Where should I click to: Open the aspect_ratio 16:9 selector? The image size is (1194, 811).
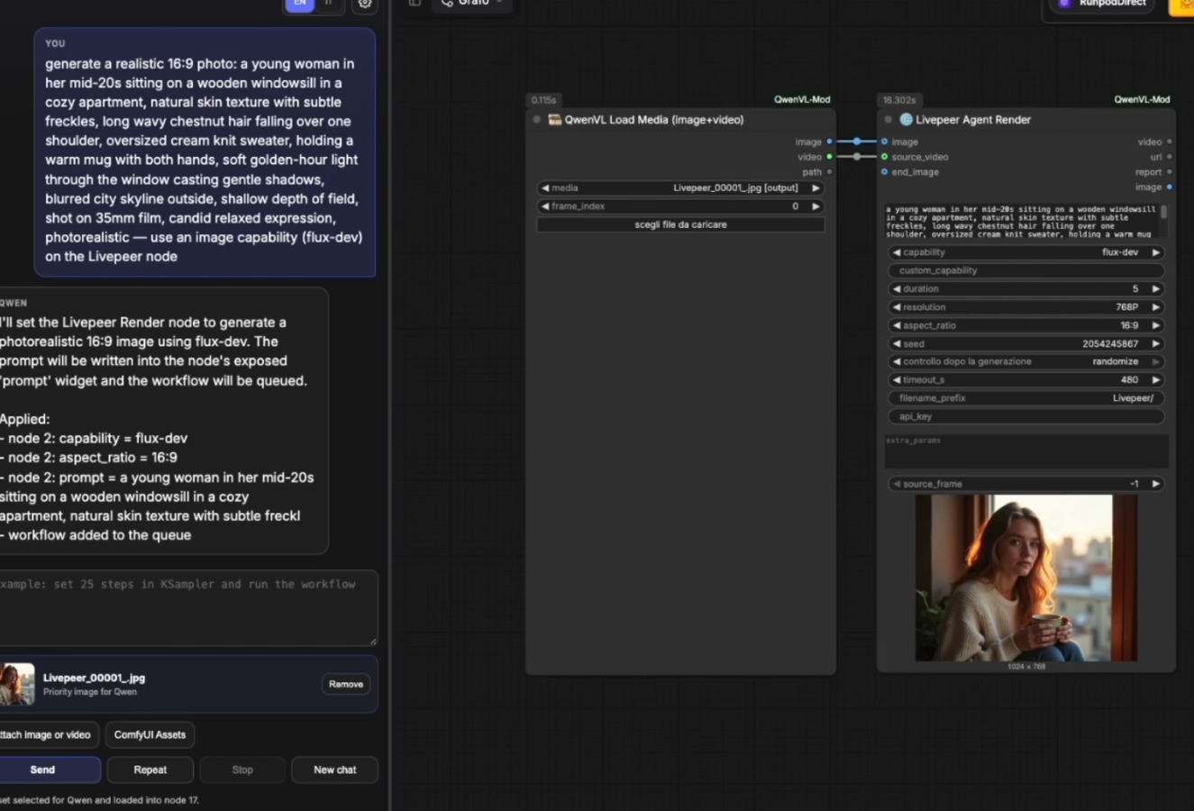[1025, 325]
